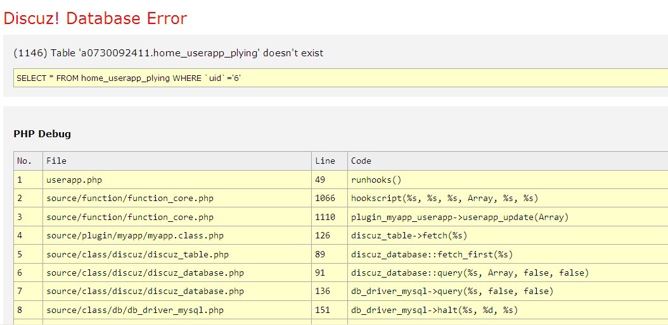668x325 pixels.
Task: Select the hookscript code cell
Action: pos(508,199)
